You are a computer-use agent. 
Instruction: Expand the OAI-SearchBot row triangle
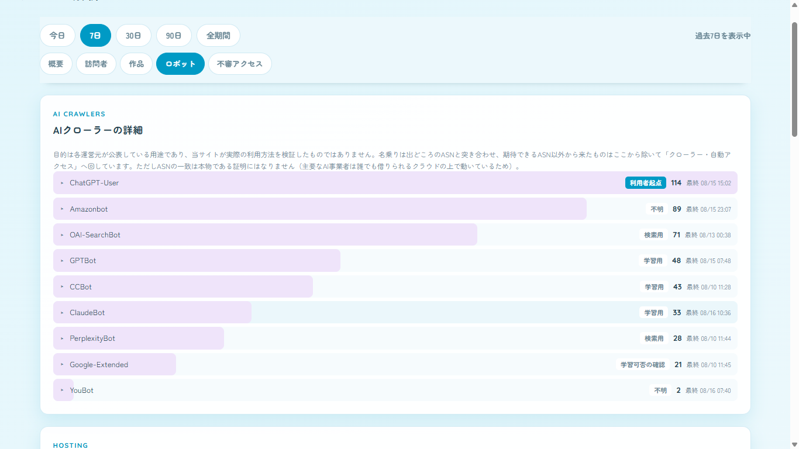[x=62, y=235]
